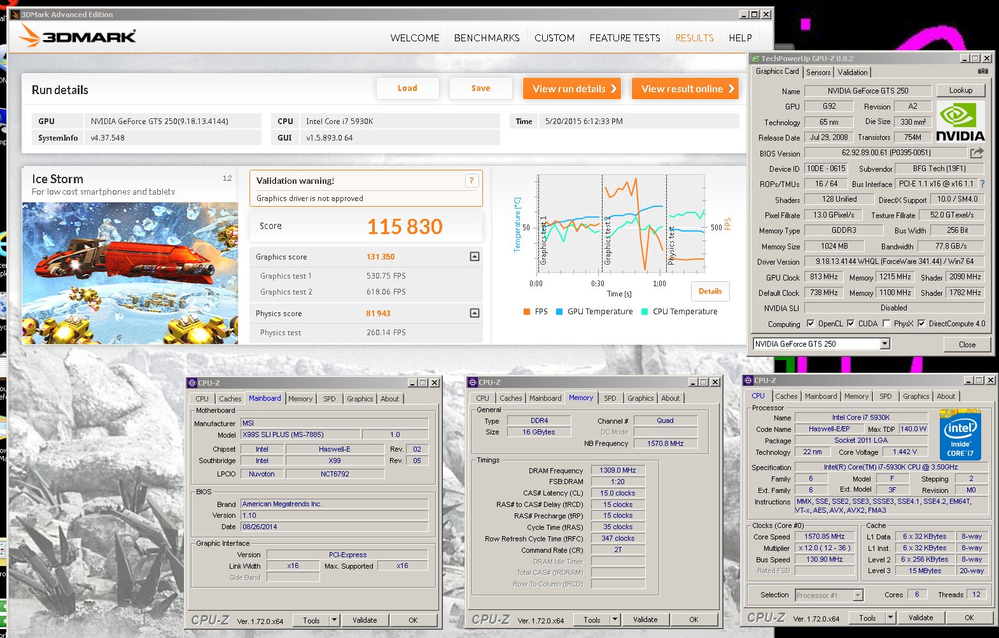The image size is (999, 638).
Task: Click the Bus Interface question mark in GPU-Z
Action: click(x=982, y=184)
